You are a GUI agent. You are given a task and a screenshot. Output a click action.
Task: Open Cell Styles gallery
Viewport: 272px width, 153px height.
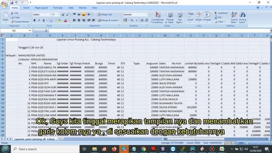[180, 17]
